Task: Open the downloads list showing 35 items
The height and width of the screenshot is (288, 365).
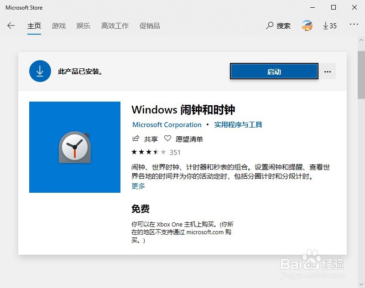Action: [329, 26]
